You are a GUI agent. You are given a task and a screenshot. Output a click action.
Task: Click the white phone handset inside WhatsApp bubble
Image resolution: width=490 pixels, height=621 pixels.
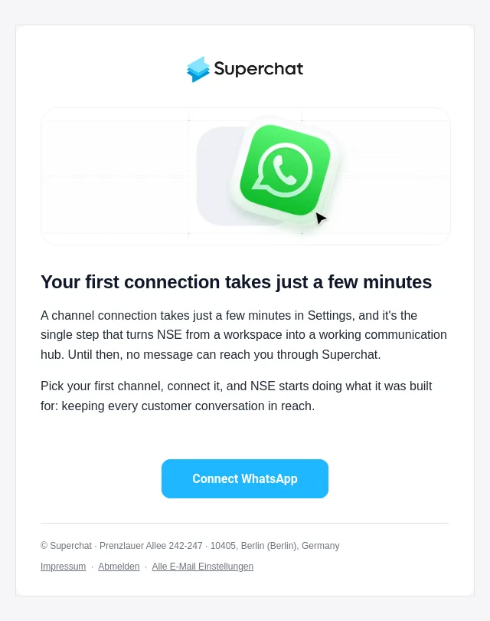285,170
